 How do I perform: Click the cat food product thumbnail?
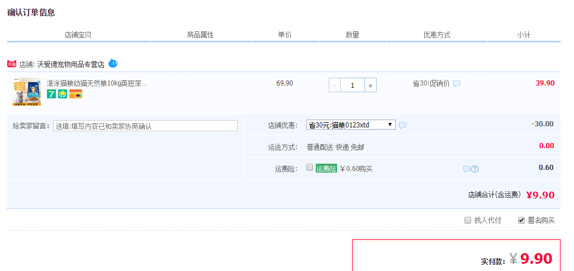(26, 92)
